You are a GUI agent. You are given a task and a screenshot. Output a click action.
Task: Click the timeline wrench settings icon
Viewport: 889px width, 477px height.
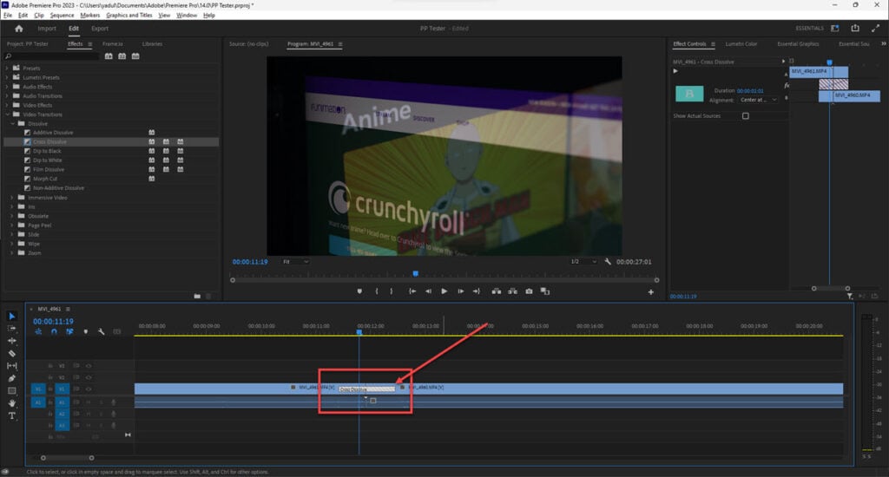[101, 332]
